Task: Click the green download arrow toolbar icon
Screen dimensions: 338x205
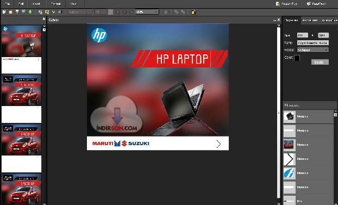Action: [x=30, y=12]
